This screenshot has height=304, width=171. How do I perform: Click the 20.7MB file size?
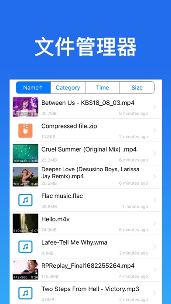tap(49, 114)
